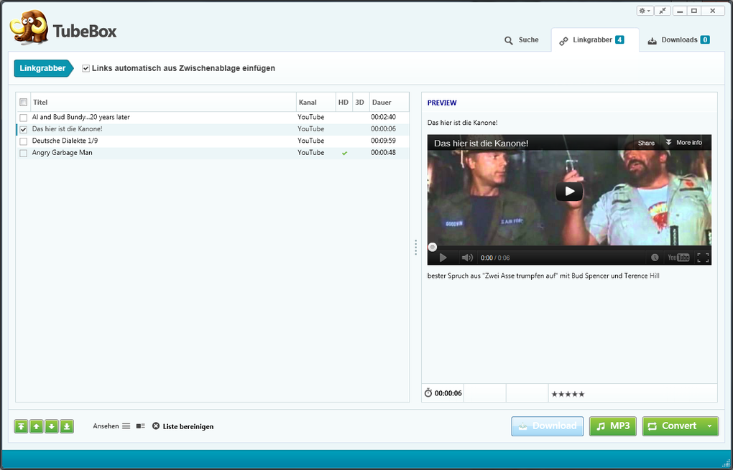Move selected item down one position
Viewport: 733px width, 470px height.
coord(52,426)
